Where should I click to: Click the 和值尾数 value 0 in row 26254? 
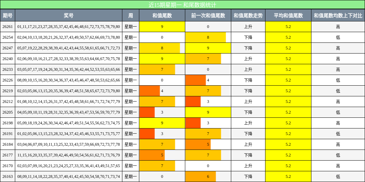[162, 37]
